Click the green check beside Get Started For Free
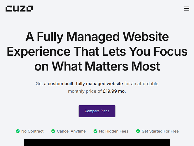194x146 pixels. [x=138, y=131]
